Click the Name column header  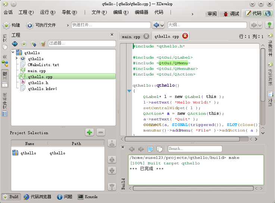tap(29, 144)
